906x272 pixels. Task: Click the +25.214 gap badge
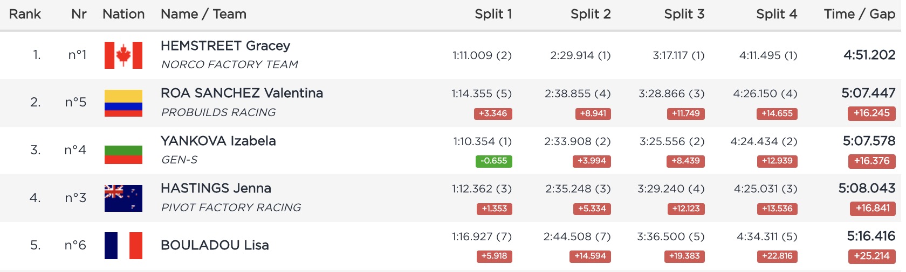coord(871,256)
